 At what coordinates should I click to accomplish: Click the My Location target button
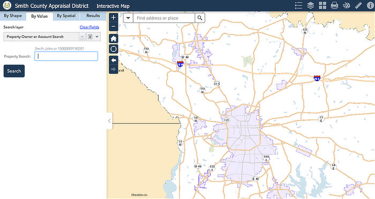[x=114, y=49]
